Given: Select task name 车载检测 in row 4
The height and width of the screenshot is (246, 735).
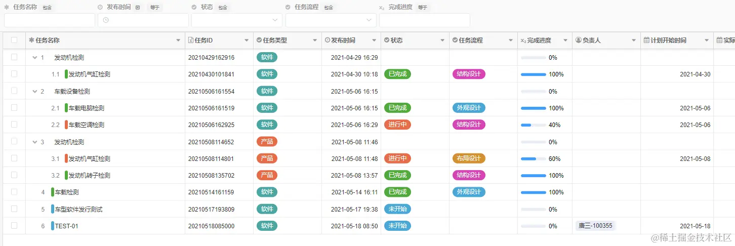Looking at the screenshot, I should pyautogui.click(x=67, y=192).
